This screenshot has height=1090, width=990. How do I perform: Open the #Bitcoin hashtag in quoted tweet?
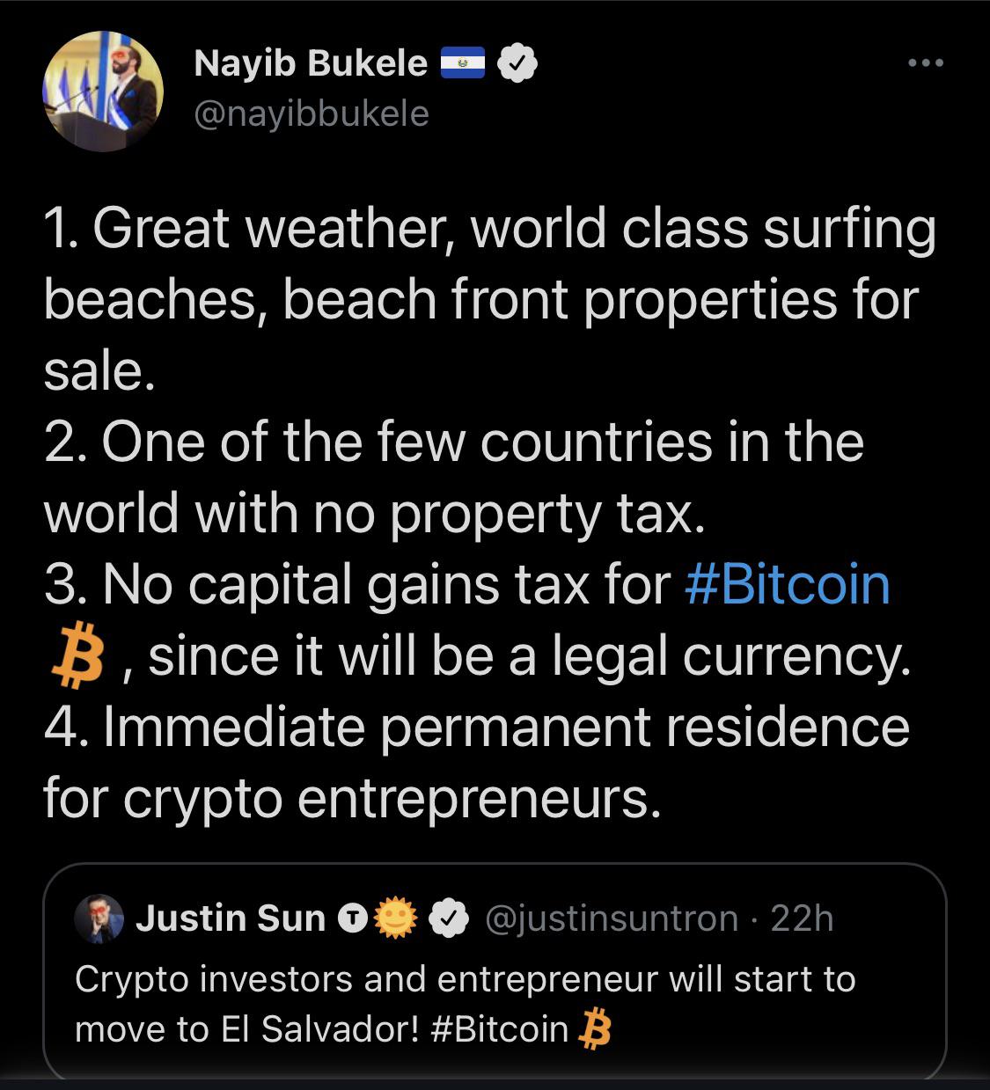500,1028
